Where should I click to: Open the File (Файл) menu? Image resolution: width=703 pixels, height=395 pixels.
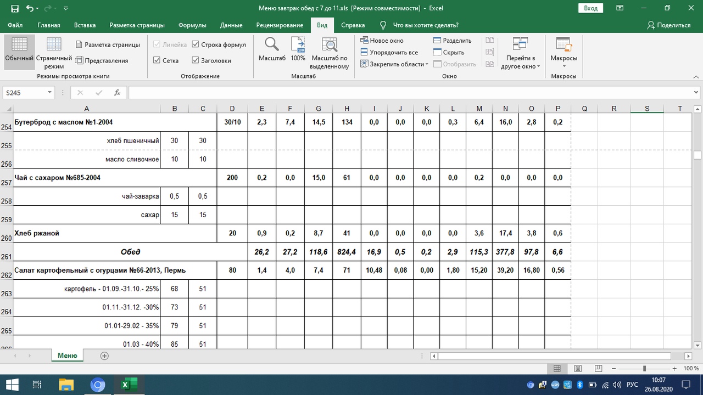coord(15,25)
